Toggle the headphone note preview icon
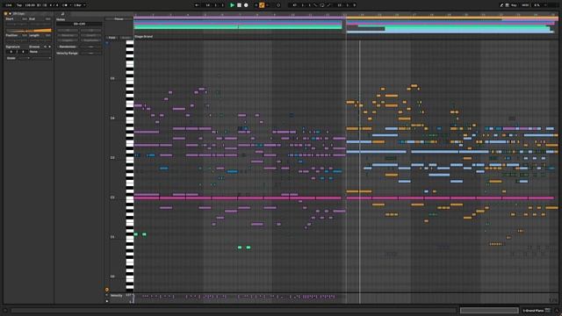Viewport: 562px width, 316px height. [107, 43]
